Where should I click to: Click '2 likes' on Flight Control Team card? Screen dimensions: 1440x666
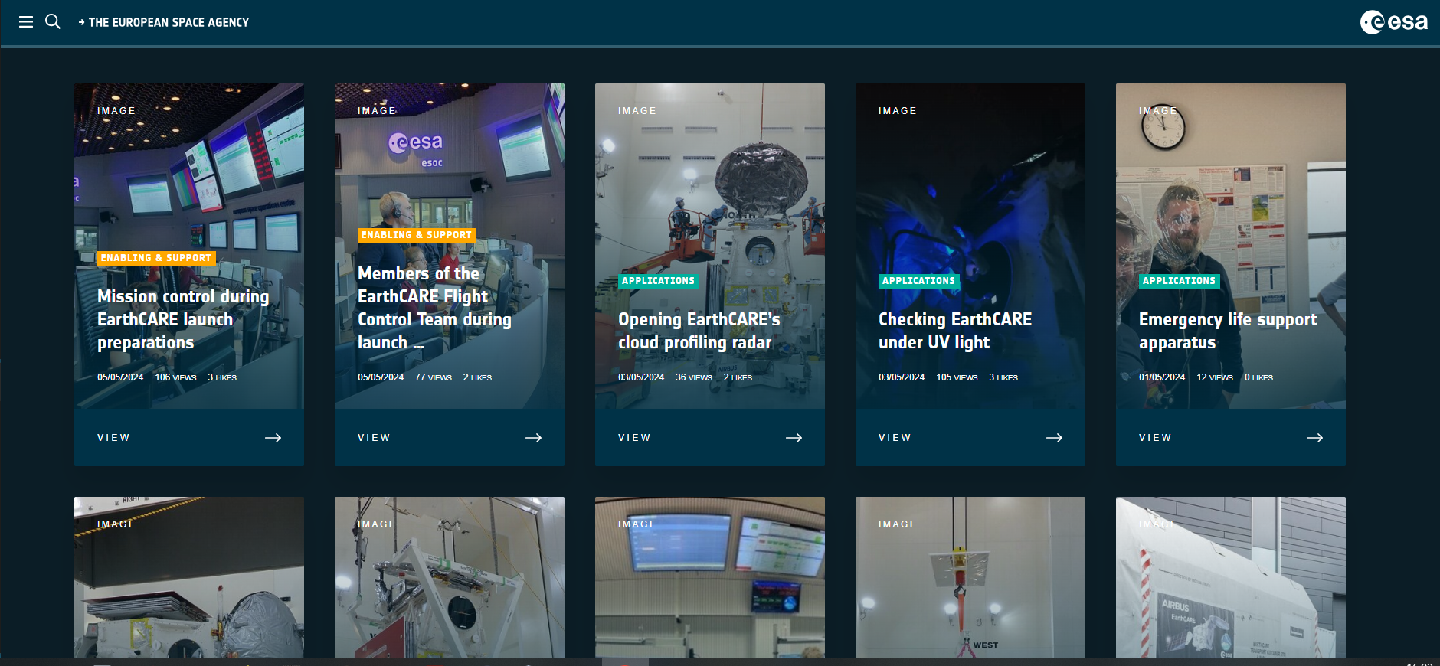click(x=477, y=377)
